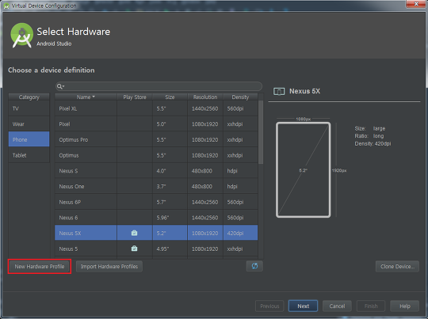
Task: Select the Pixel XL device row
Action: [156, 108]
